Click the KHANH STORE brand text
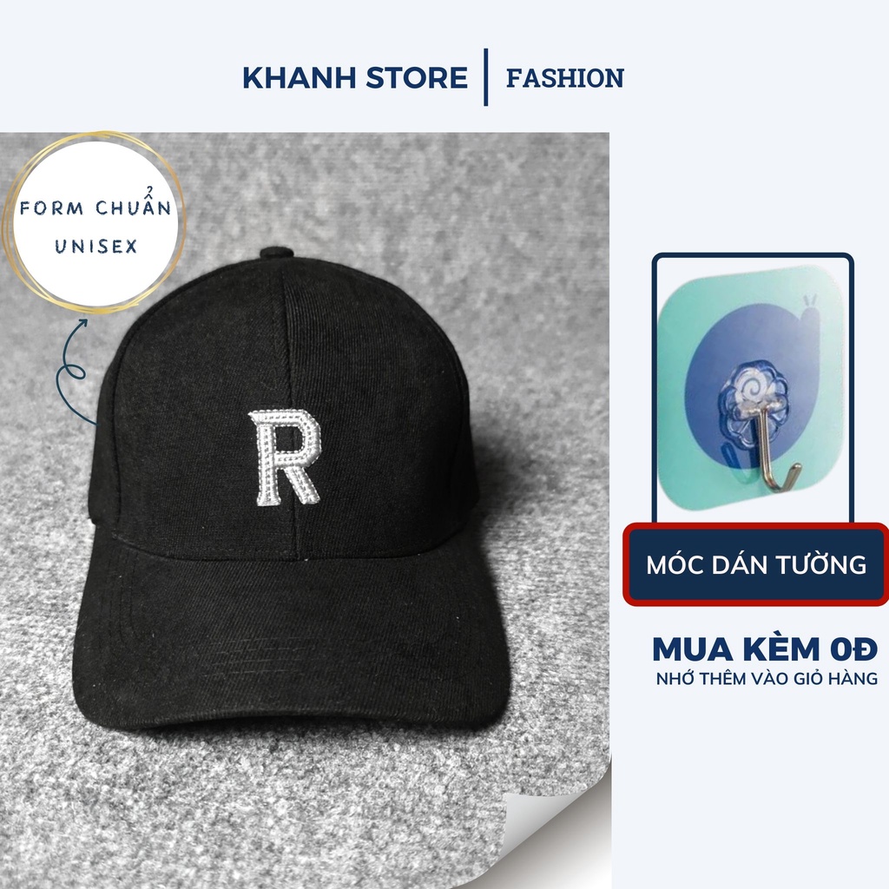Image resolution: width=889 pixels, height=889 pixels. [355, 78]
